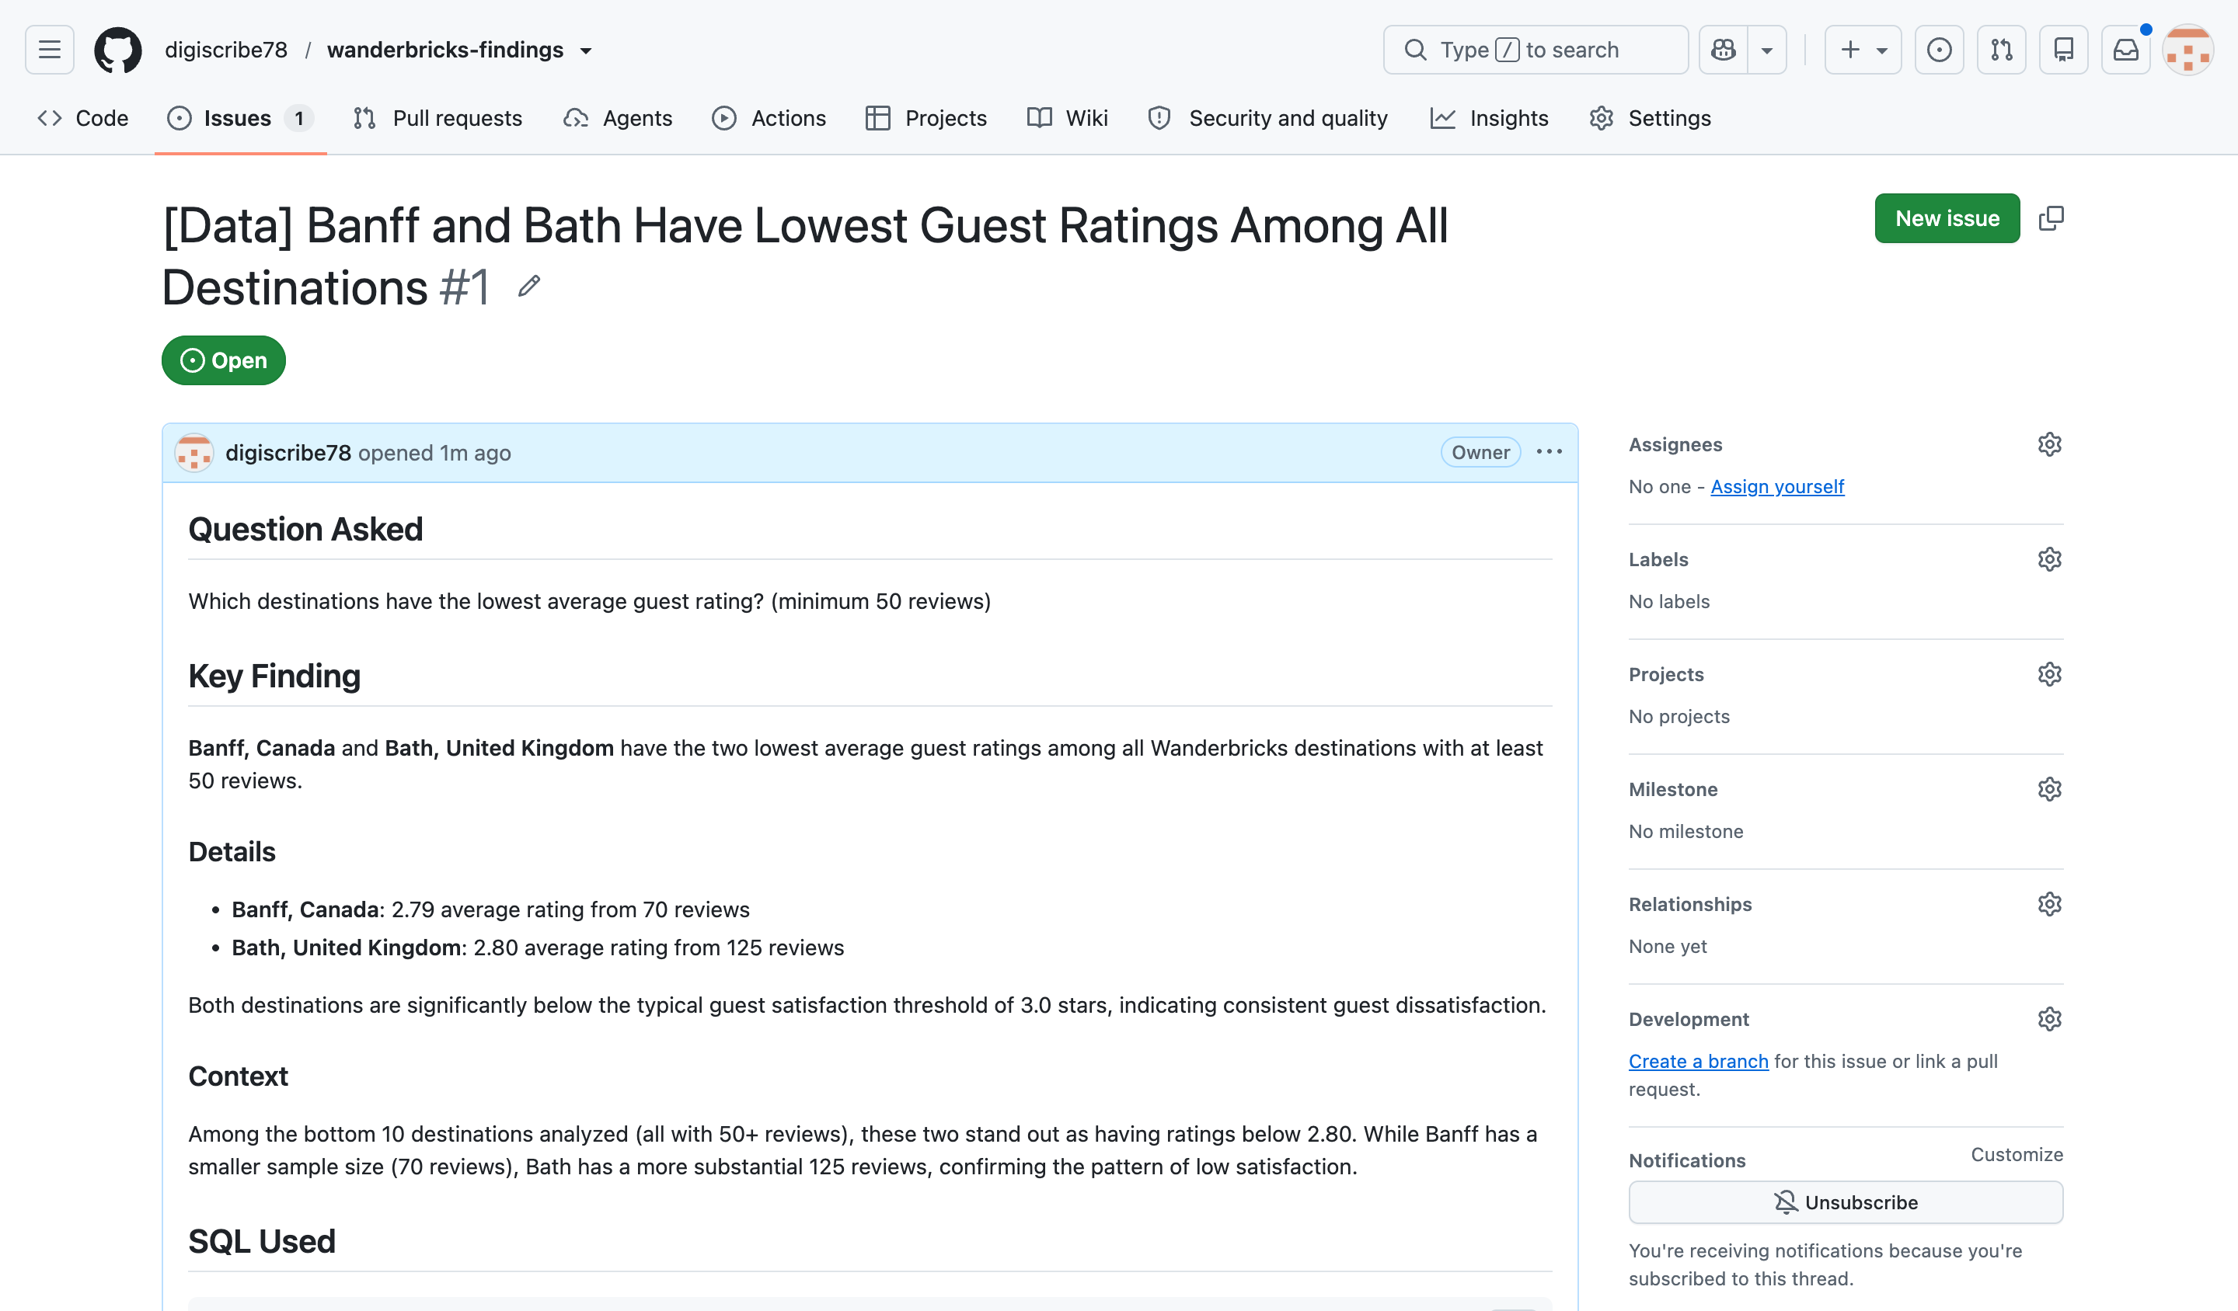2238x1311 pixels.
Task: Open your issues from top bar icon
Action: 1939,50
